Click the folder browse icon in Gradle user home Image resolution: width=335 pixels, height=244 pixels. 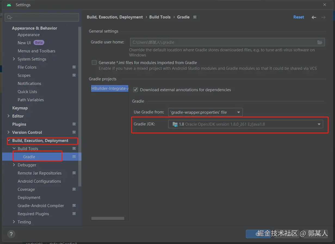point(320,42)
